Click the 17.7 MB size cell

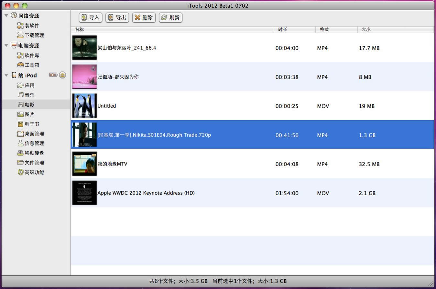369,48
